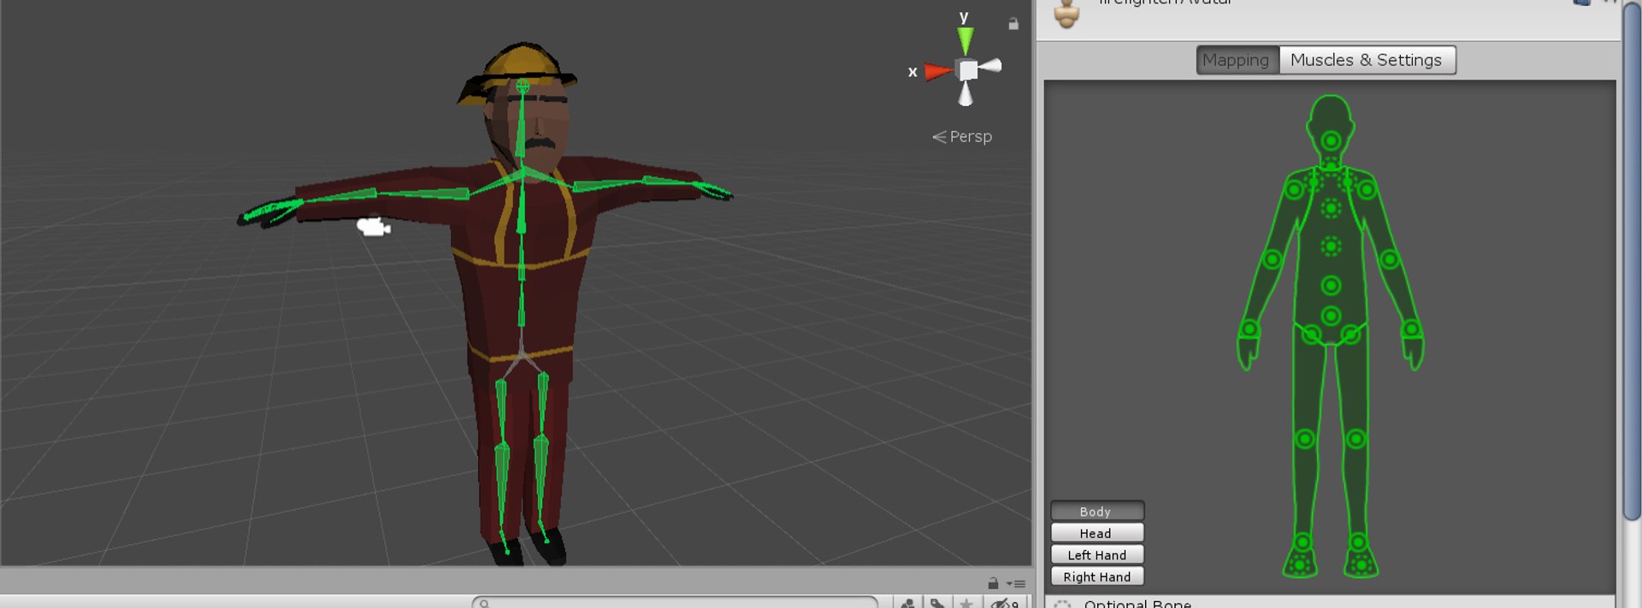
Task: Click the project search field
Action: coord(675,602)
